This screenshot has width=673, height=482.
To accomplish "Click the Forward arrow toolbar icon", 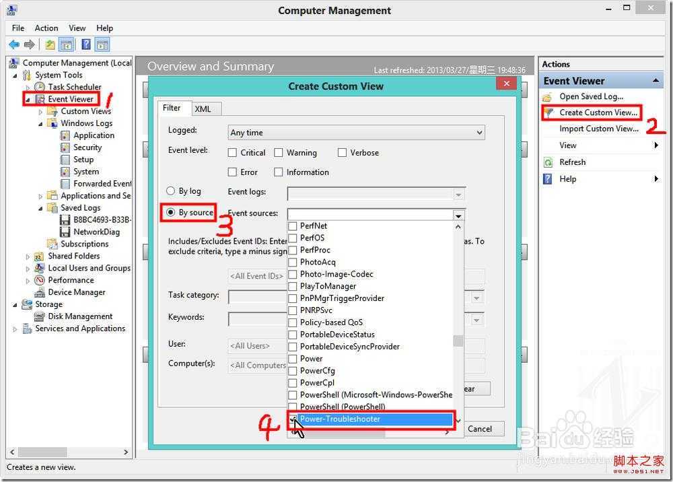I will 29,44.
